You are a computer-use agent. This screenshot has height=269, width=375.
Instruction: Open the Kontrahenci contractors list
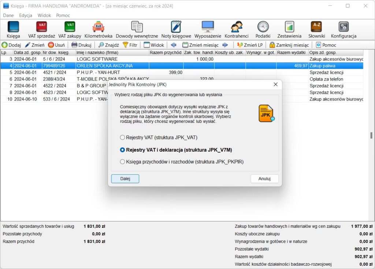click(236, 30)
